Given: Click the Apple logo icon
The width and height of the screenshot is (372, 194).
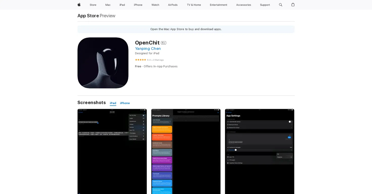Looking at the screenshot, I should (x=79, y=5).
